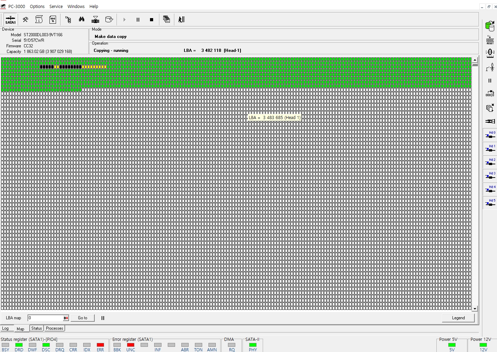Toggle head Hd 4 in the sidebar
This screenshot has height=352, width=497.
[490, 189]
